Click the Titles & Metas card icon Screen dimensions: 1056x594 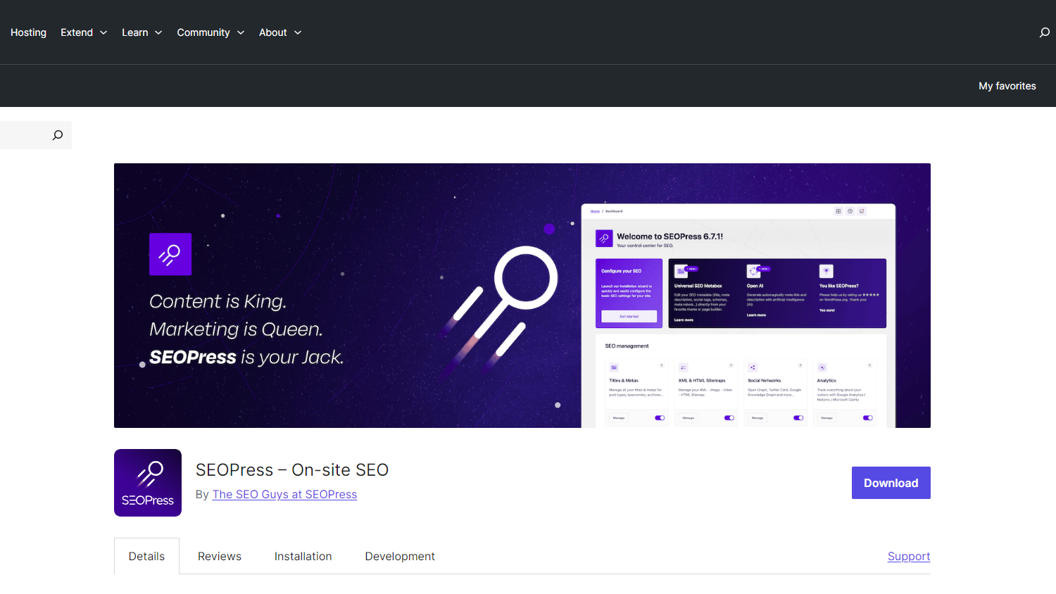(614, 367)
